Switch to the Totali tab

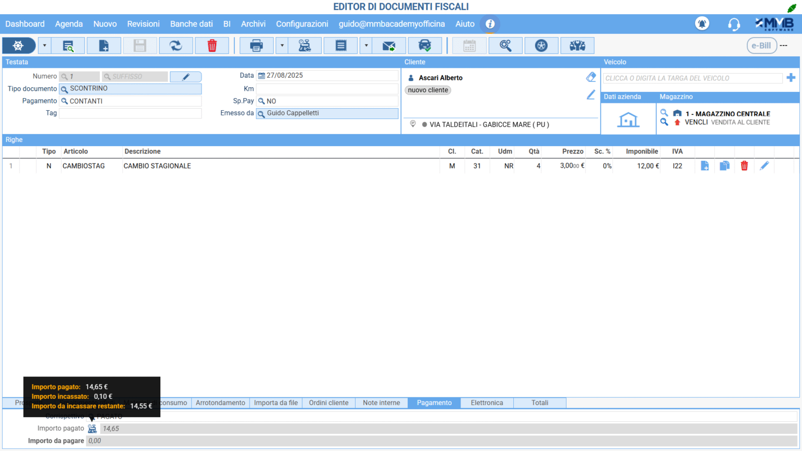[x=539, y=403]
